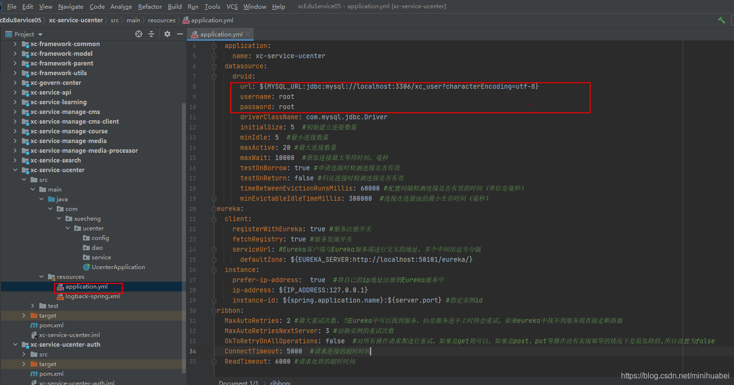Collapse xc-service-ucenter-auth module

[x=15, y=345]
